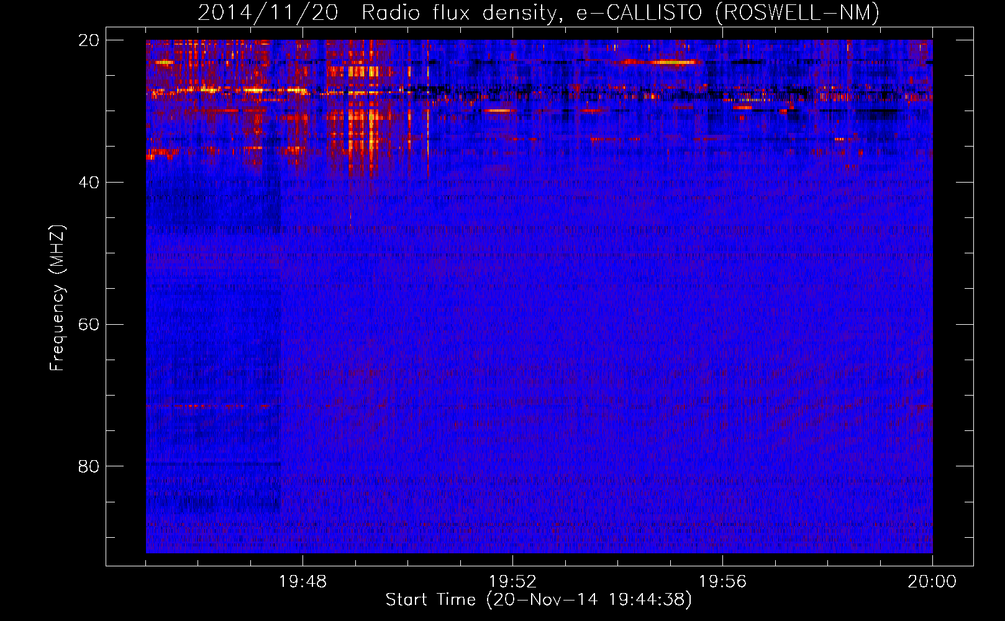Click the Start Time axis label
The height and width of the screenshot is (621, 1005).
tap(539, 600)
